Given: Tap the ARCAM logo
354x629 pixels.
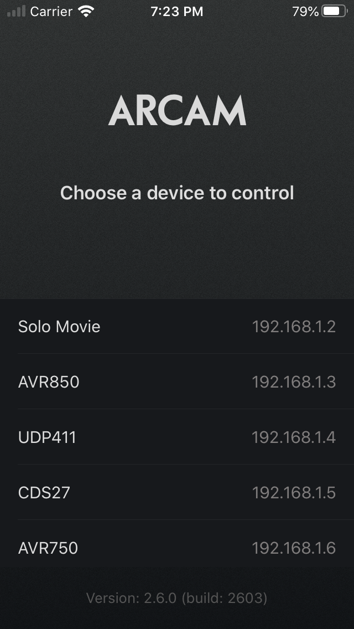Looking at the screenshot, I should pyautogui.click(x=177, y=111).
